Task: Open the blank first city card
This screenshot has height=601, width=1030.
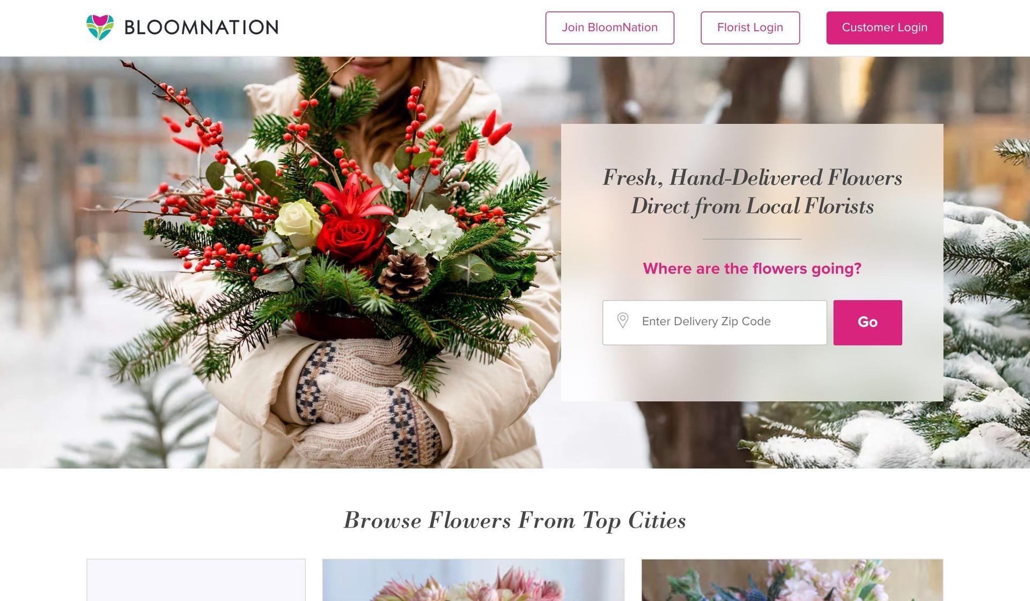Action: 196,580
